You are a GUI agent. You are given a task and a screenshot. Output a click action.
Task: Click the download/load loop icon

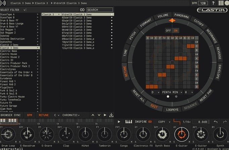pos(111,115)
